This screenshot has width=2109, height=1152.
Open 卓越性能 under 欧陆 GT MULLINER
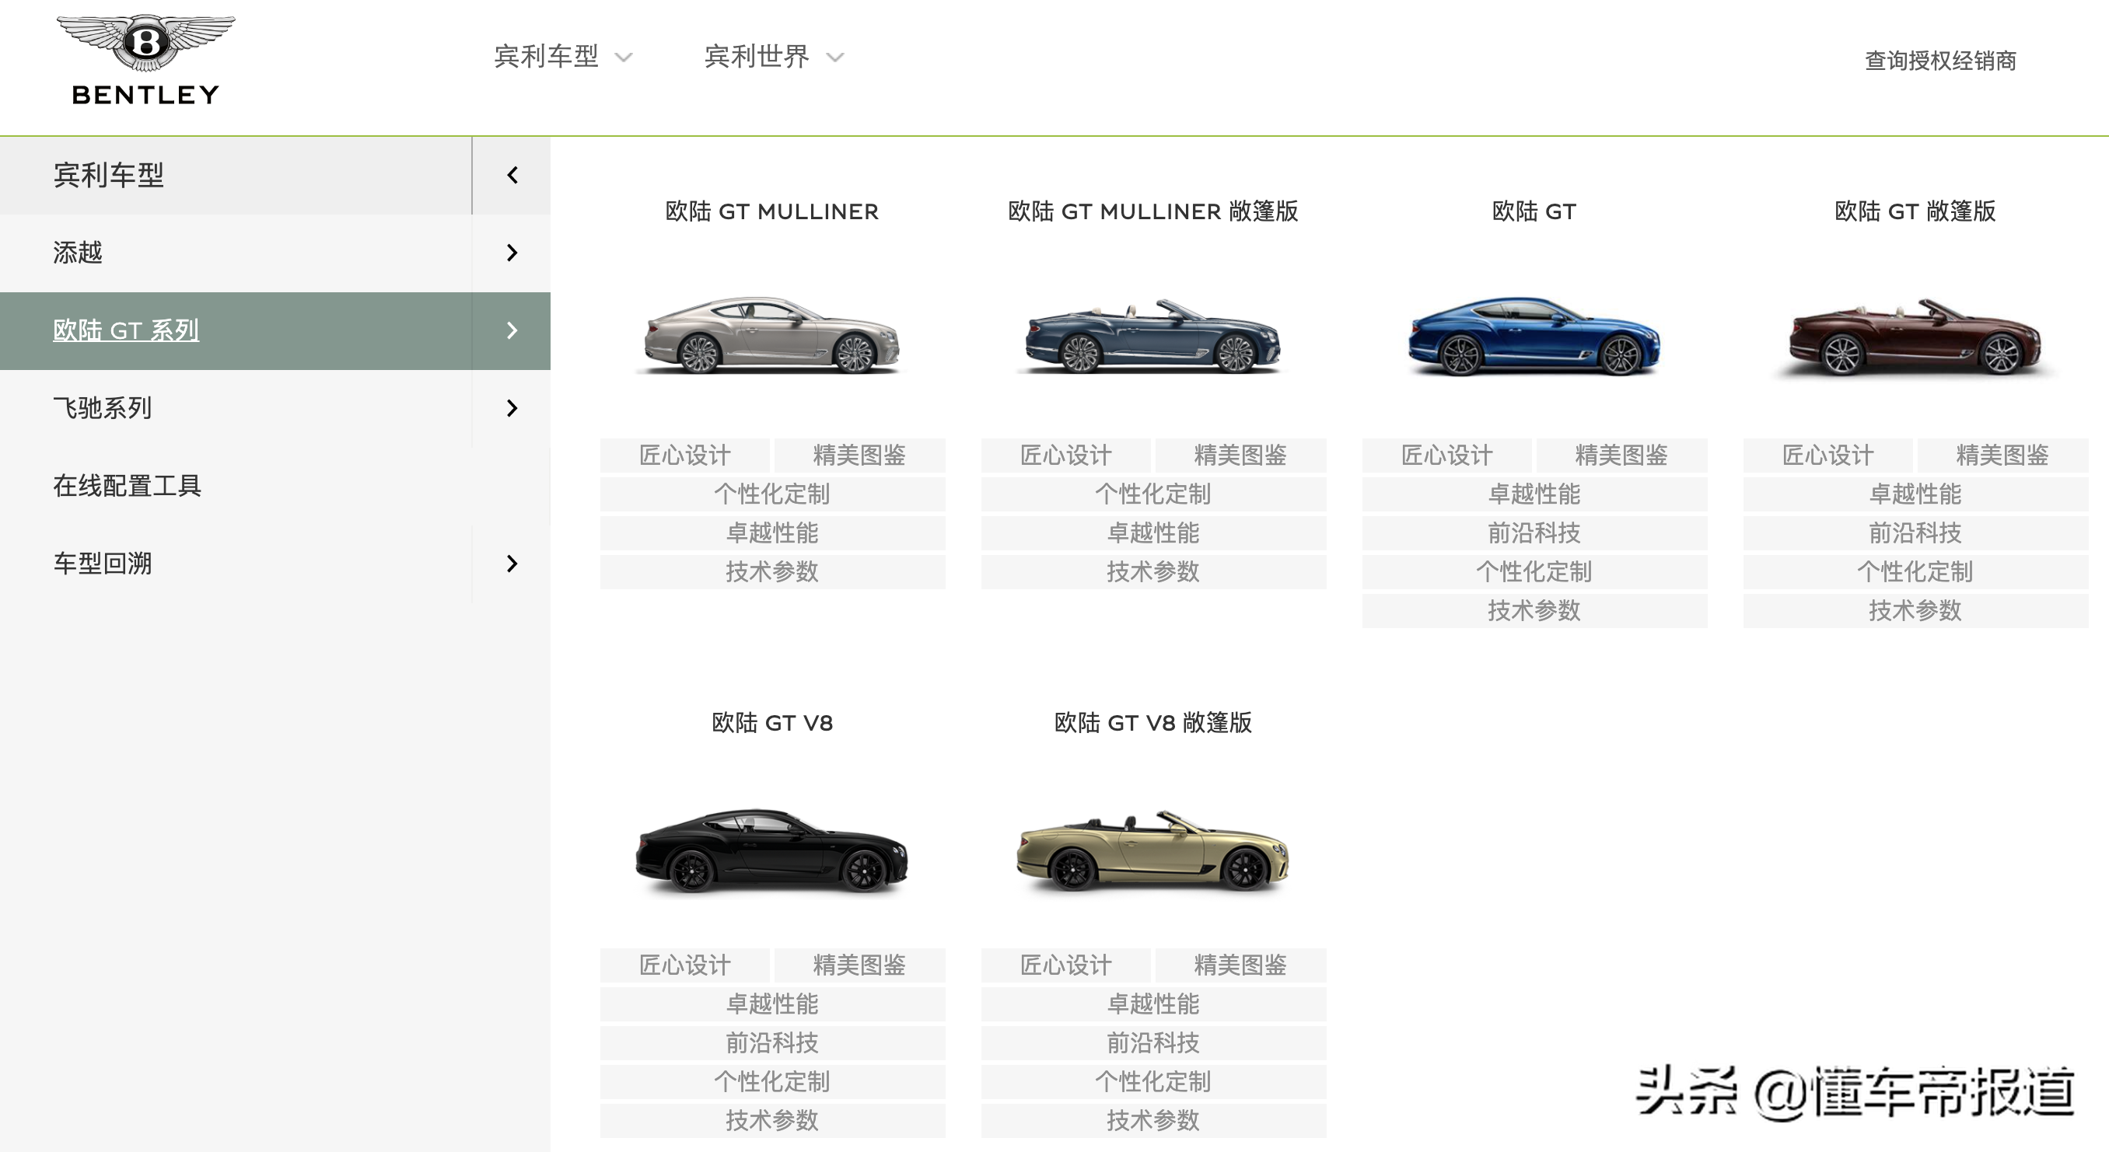(x=772, y=533)
